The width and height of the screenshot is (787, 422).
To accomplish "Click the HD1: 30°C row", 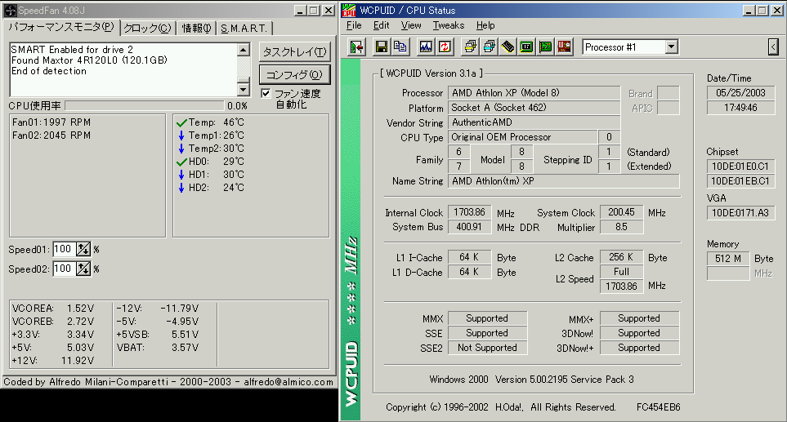I will tap(210, 175).
